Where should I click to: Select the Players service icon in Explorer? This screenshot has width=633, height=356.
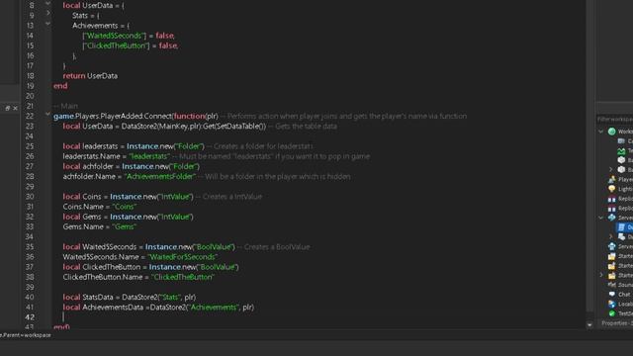[x=612, y=179]
